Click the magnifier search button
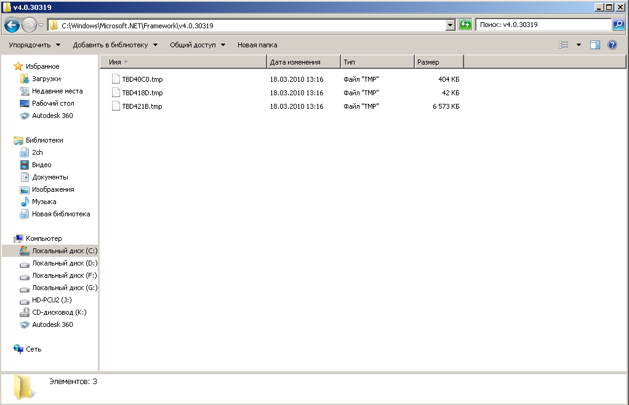Screen dimensions: 629x405 619,25
